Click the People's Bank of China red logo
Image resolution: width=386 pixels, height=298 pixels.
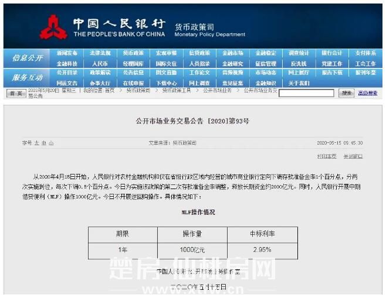53,27
